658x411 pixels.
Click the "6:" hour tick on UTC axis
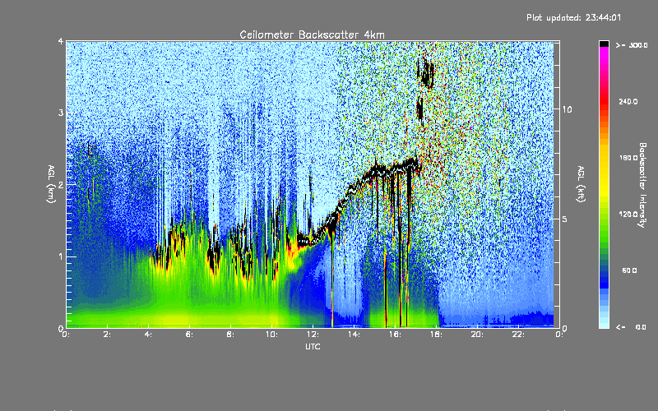pos(190,335)
